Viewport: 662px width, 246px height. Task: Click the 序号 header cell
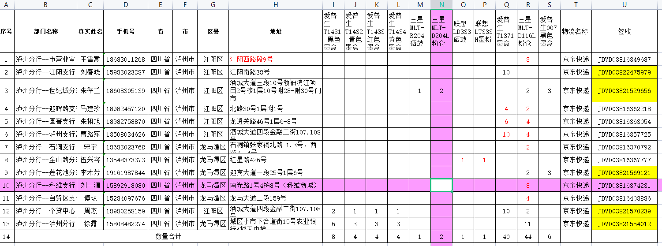(x=6, y=31)
